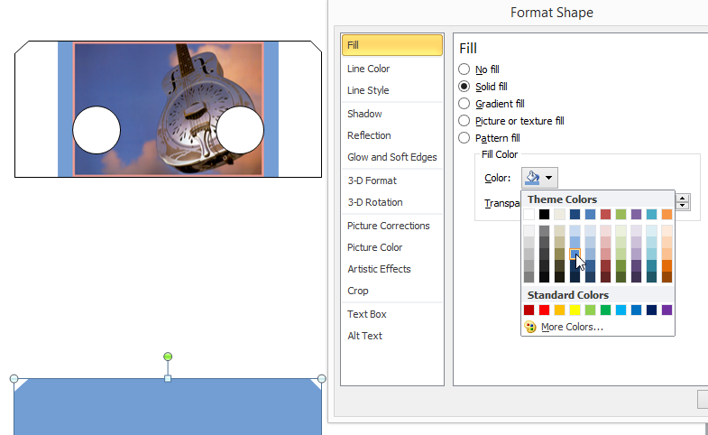Viewport: 708px width, 435px height.
Task: Pick bright red standard color swatch
Action: click(544, 310)
